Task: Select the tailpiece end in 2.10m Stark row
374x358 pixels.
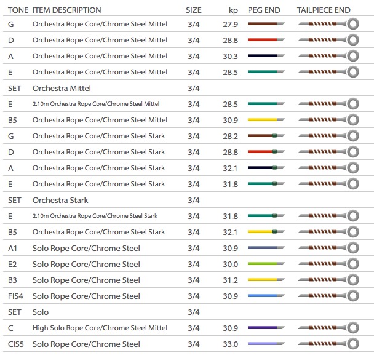Action: 328,216
